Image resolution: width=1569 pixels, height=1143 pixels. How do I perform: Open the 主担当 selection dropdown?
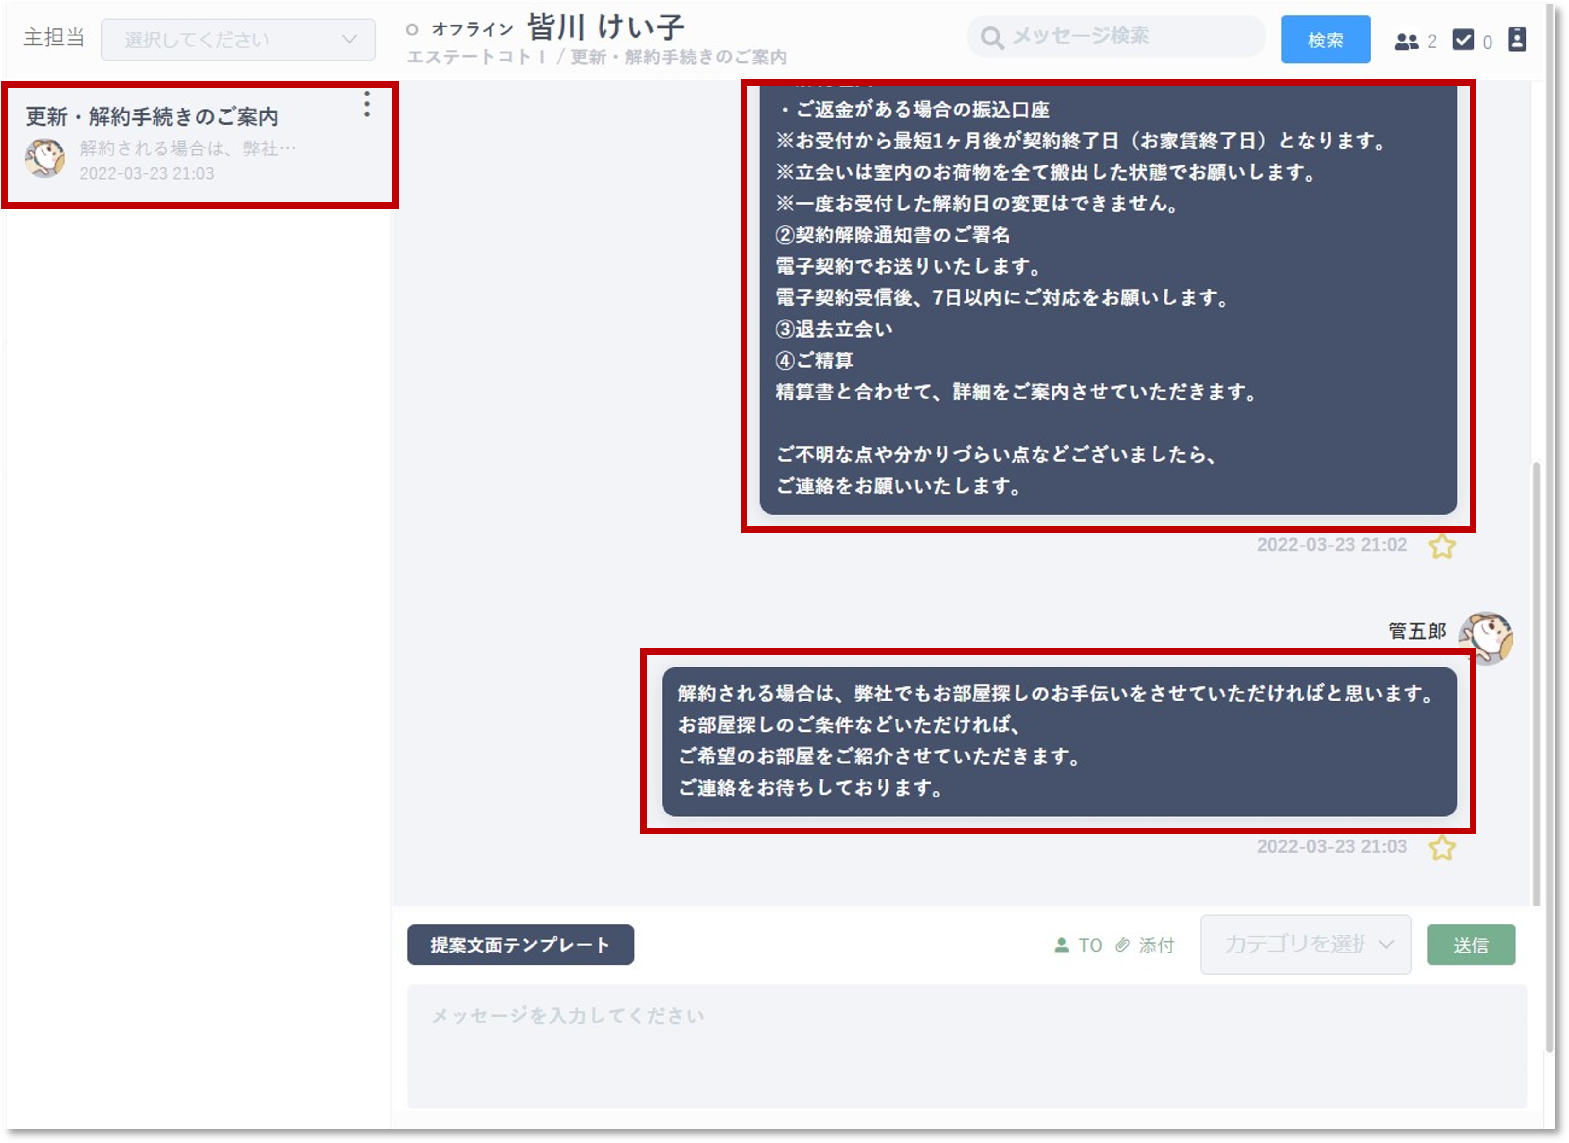pos(238,39)
